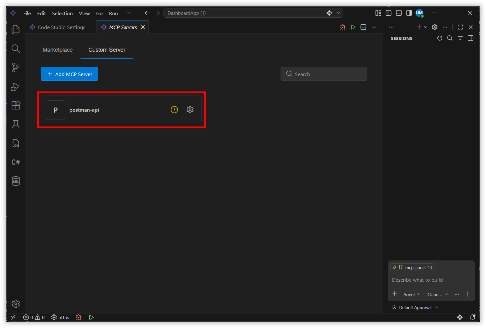Toggle the primary side bar layout
The image size is (486, 328).
(388, 13)
